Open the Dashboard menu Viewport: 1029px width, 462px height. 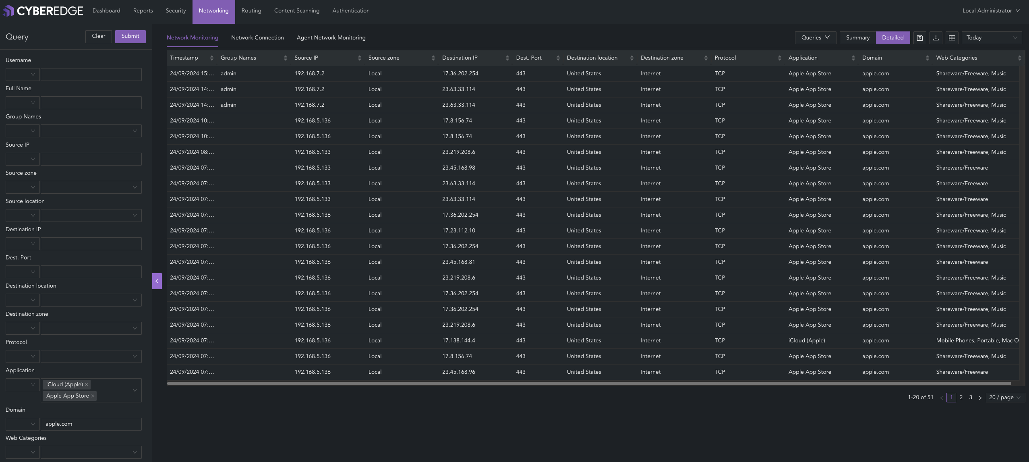pos(106,11)
